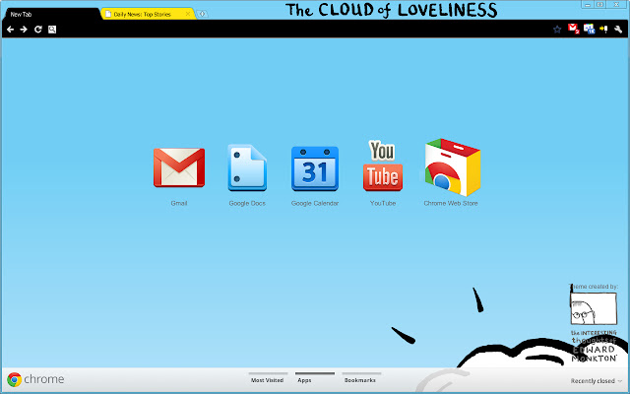Close the Daily News: Top Stories tab
Viewport: 630px width, 394px height.
pyautogui.click(x=188, y=14)
